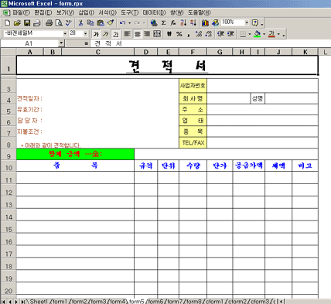
Task: Open the 삽입(I) menu
Action: (87, 12)
